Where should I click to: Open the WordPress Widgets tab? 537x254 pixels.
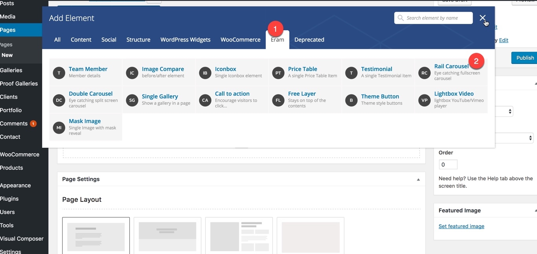185,40
